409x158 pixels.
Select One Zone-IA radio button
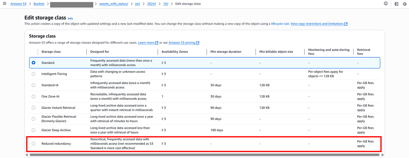pos(34,96)
